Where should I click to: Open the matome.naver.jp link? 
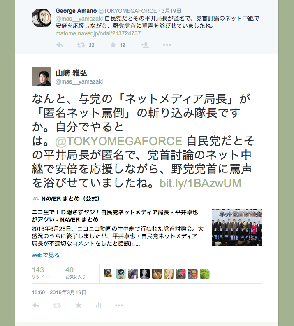(x=101, y=33)
